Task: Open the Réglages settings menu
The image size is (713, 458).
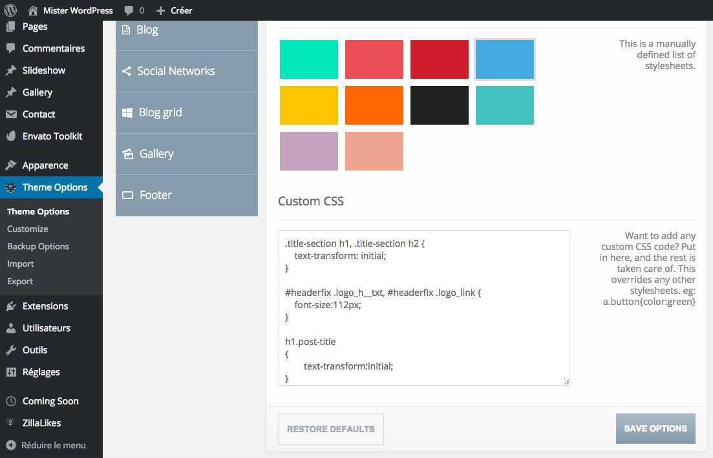Action: pos(41,372)
